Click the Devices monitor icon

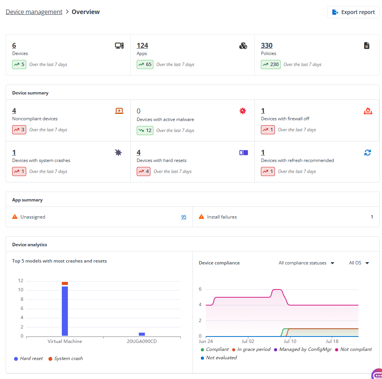click(x=119, y=45)
